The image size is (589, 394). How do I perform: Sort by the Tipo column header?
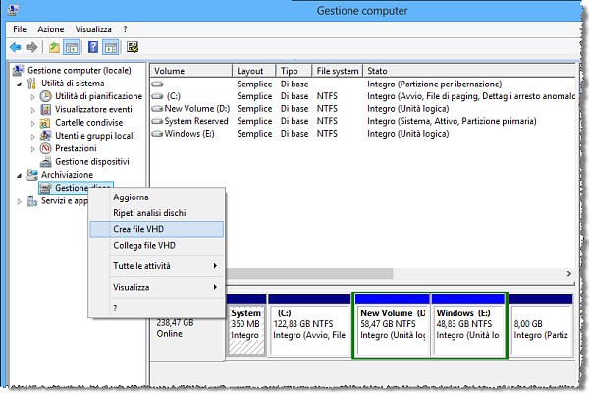pos(294,71)
